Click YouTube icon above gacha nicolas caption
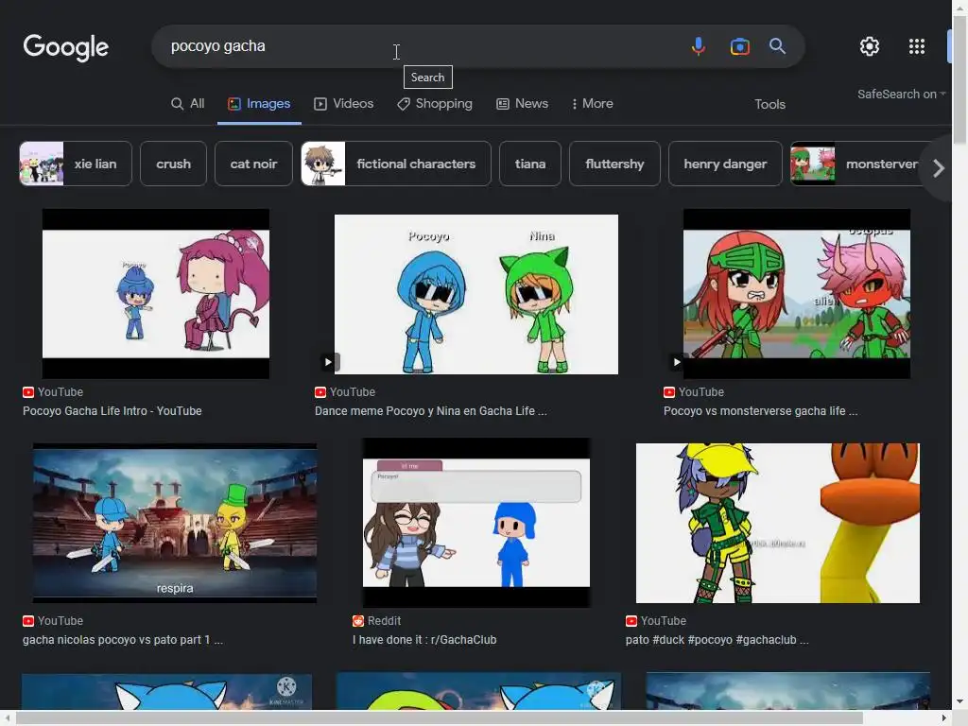 point(28,621)
